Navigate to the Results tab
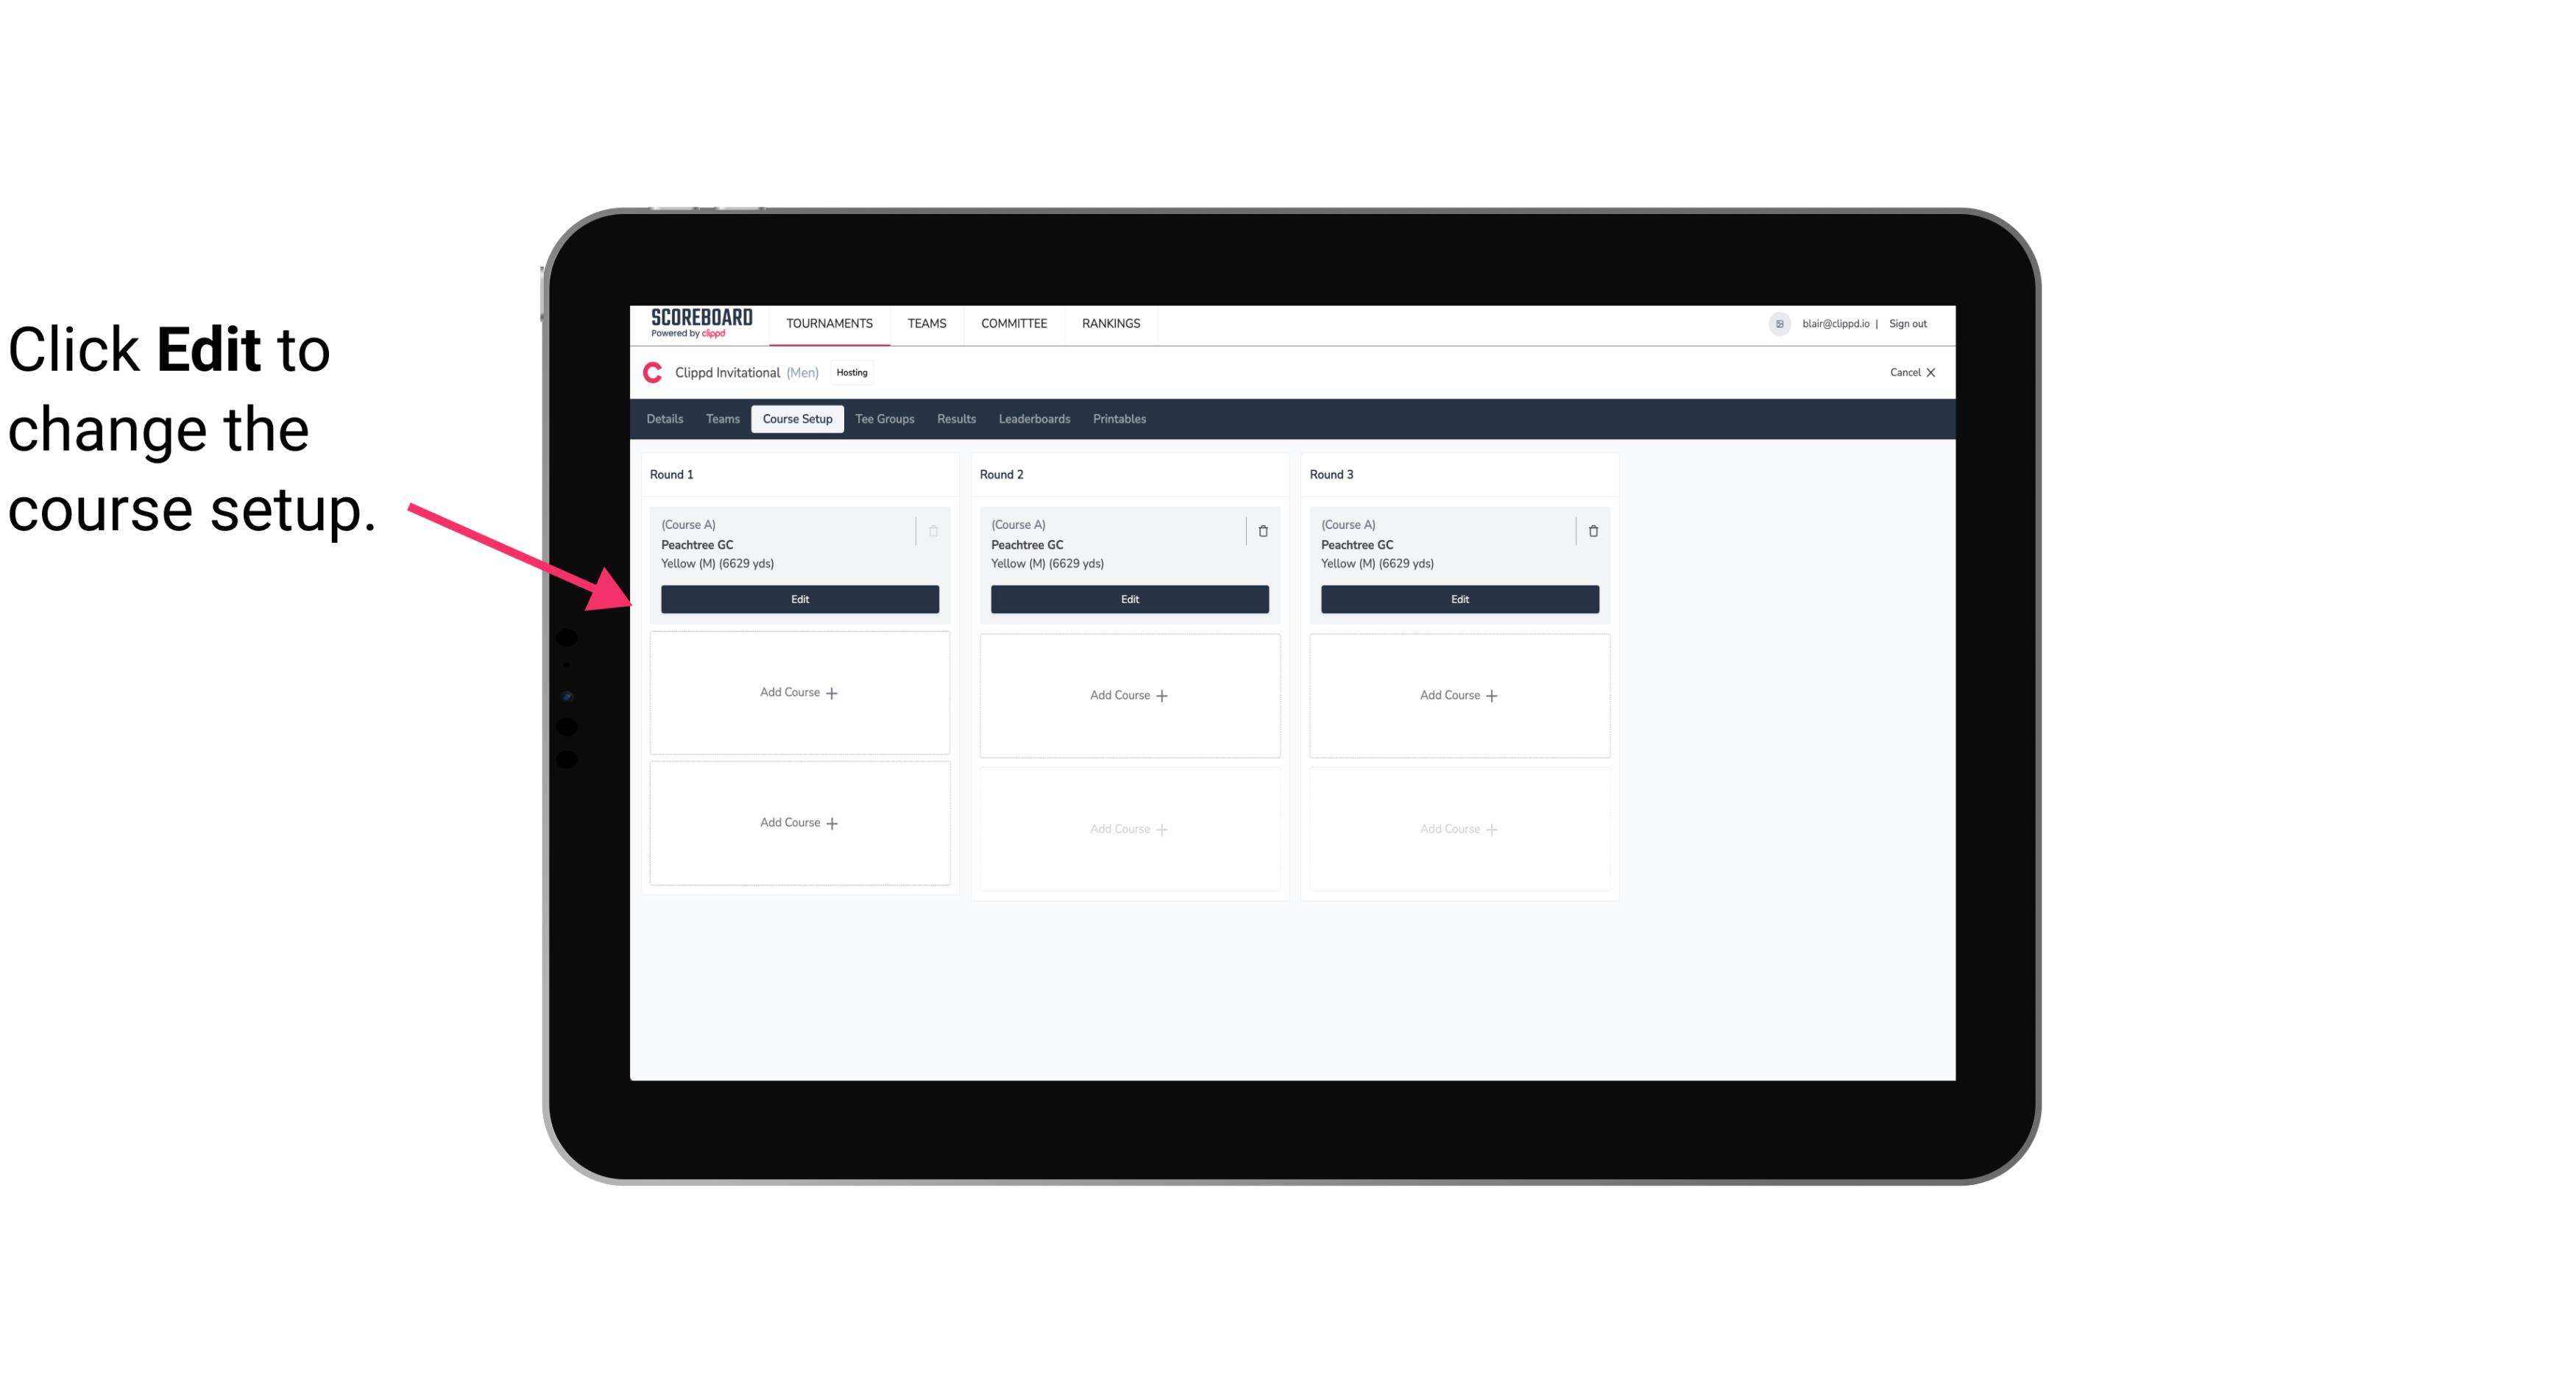2576x1385 pixels. tap(955, 419)
